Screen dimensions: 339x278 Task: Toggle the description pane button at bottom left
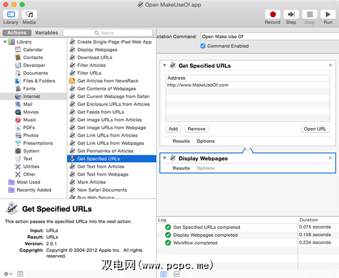click(20, 274)
